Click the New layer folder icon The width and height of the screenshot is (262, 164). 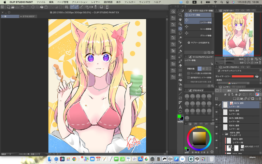242,99
